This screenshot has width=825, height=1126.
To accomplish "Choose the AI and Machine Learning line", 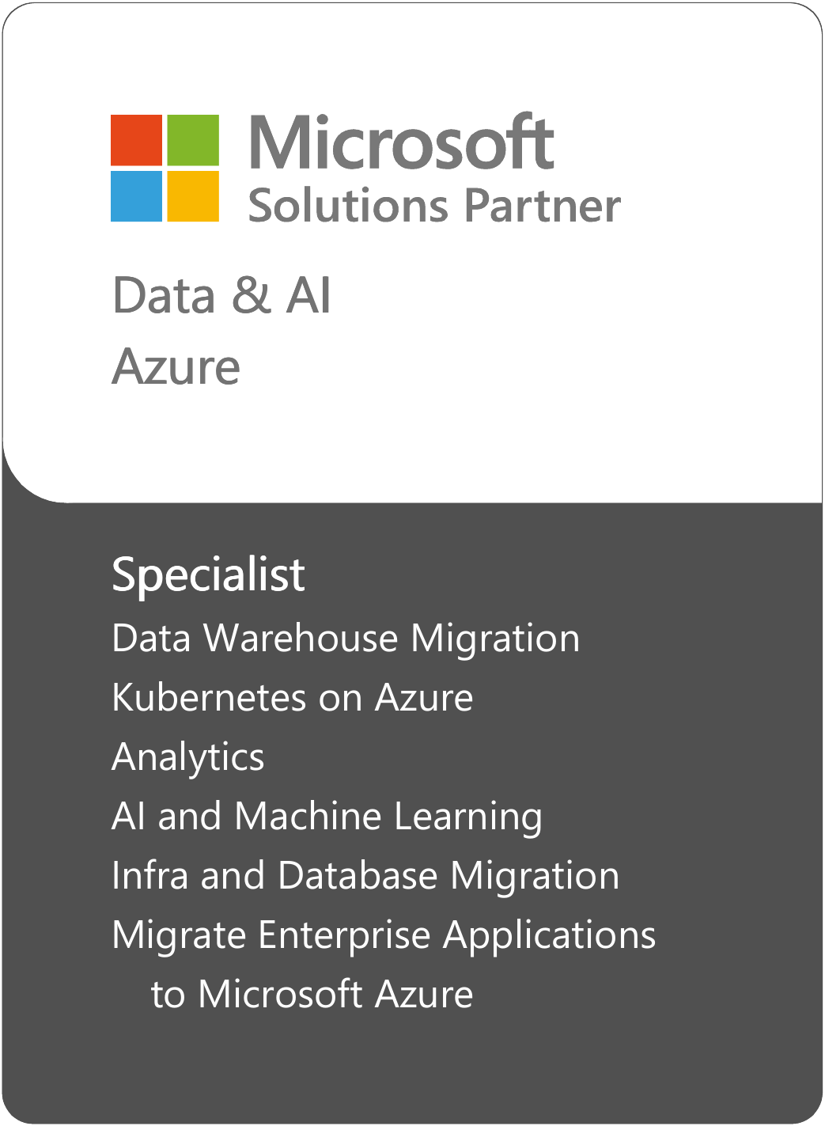I will click(x=327, y=817).
